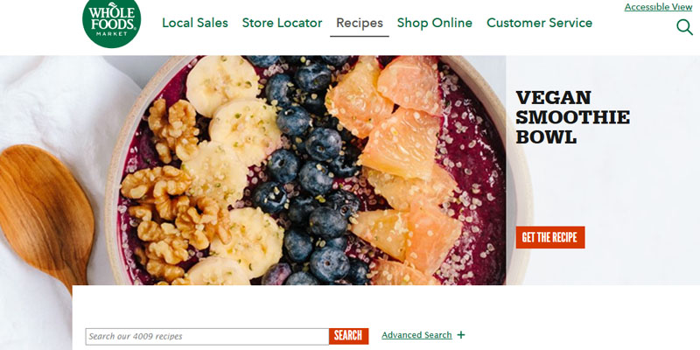Viewport: 700px width, 350px height.
Task: Visit the Customer Service page
Action: click(540, 23)
